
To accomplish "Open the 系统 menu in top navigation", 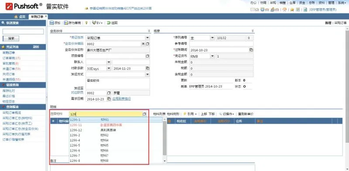I will coord(342,3).
